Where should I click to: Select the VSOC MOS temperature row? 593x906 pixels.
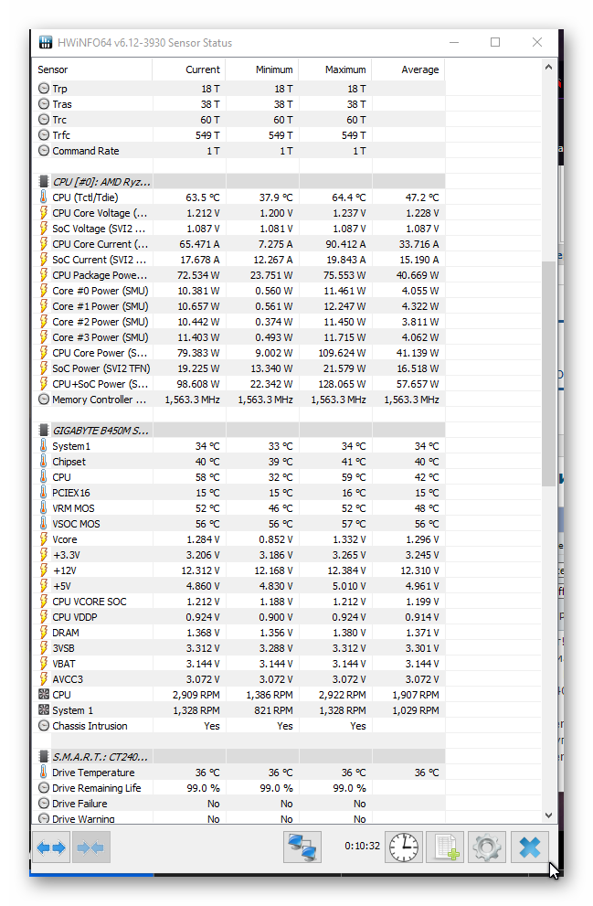click(x=239, y=524)
